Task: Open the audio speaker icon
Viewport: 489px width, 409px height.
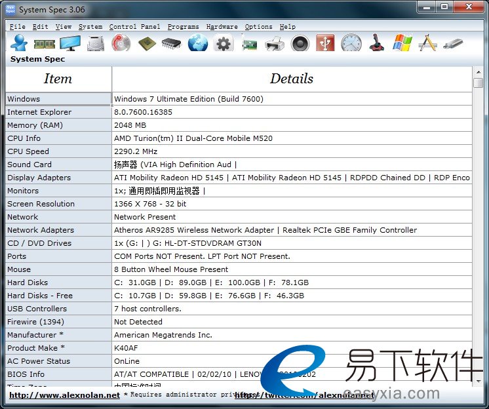Action: 300,43
